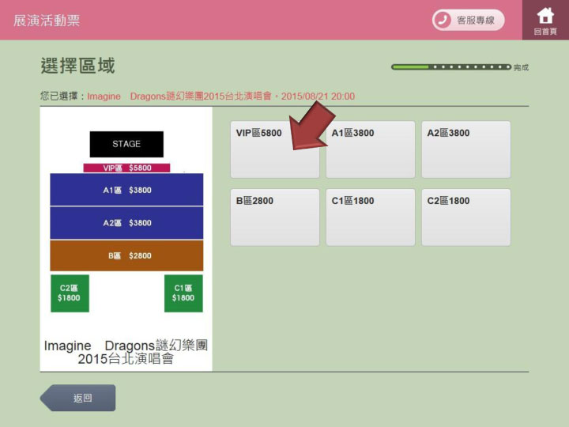Click C1區 $1800 green block on map

[x=183, y=293]
